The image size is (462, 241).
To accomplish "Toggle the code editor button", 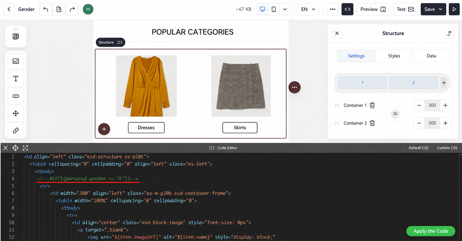I will [347, 9].
